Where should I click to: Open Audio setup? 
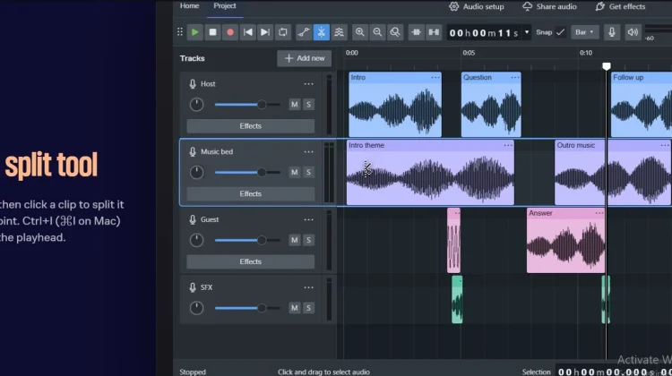(476, 6)
